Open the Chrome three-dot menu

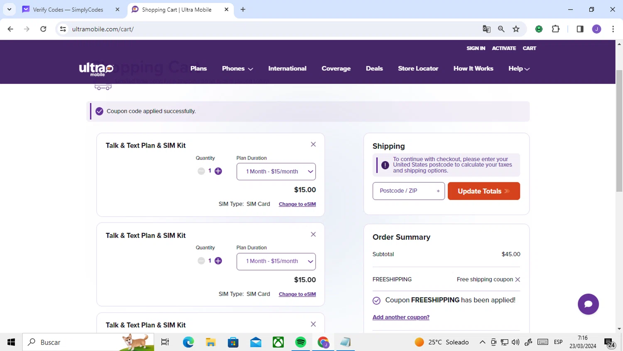(x=613, y=29)
